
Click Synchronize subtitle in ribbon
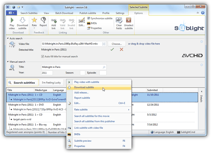[x=100, y=18]
